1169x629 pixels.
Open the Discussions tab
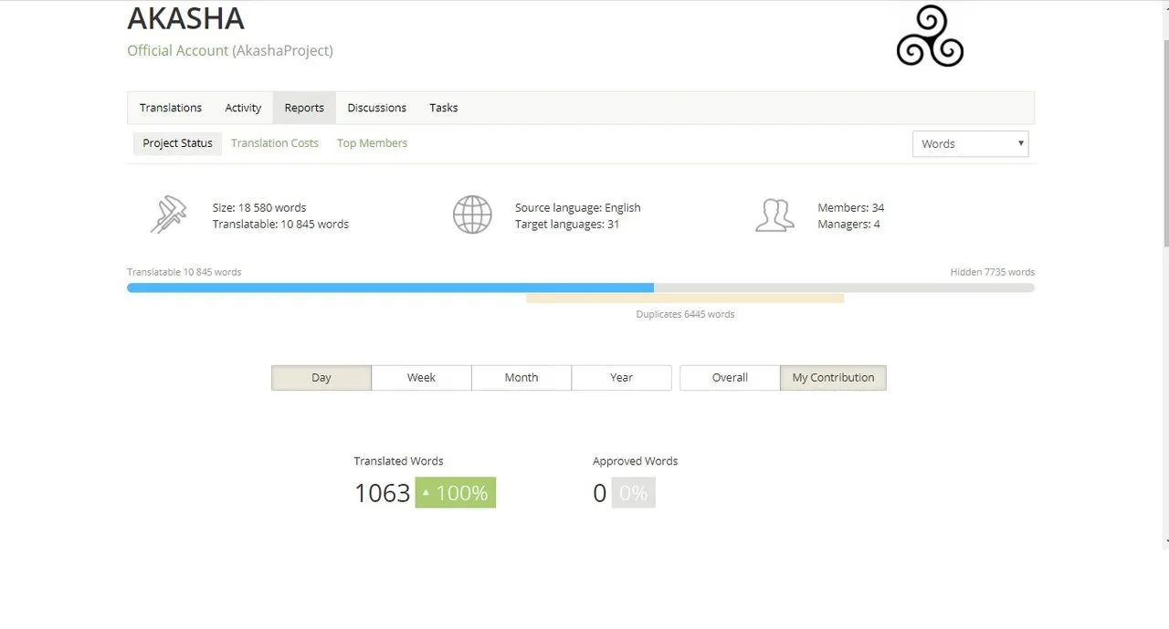(377, 108)
